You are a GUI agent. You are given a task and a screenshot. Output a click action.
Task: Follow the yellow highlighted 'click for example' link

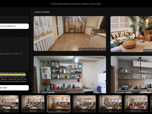[13, 75]
